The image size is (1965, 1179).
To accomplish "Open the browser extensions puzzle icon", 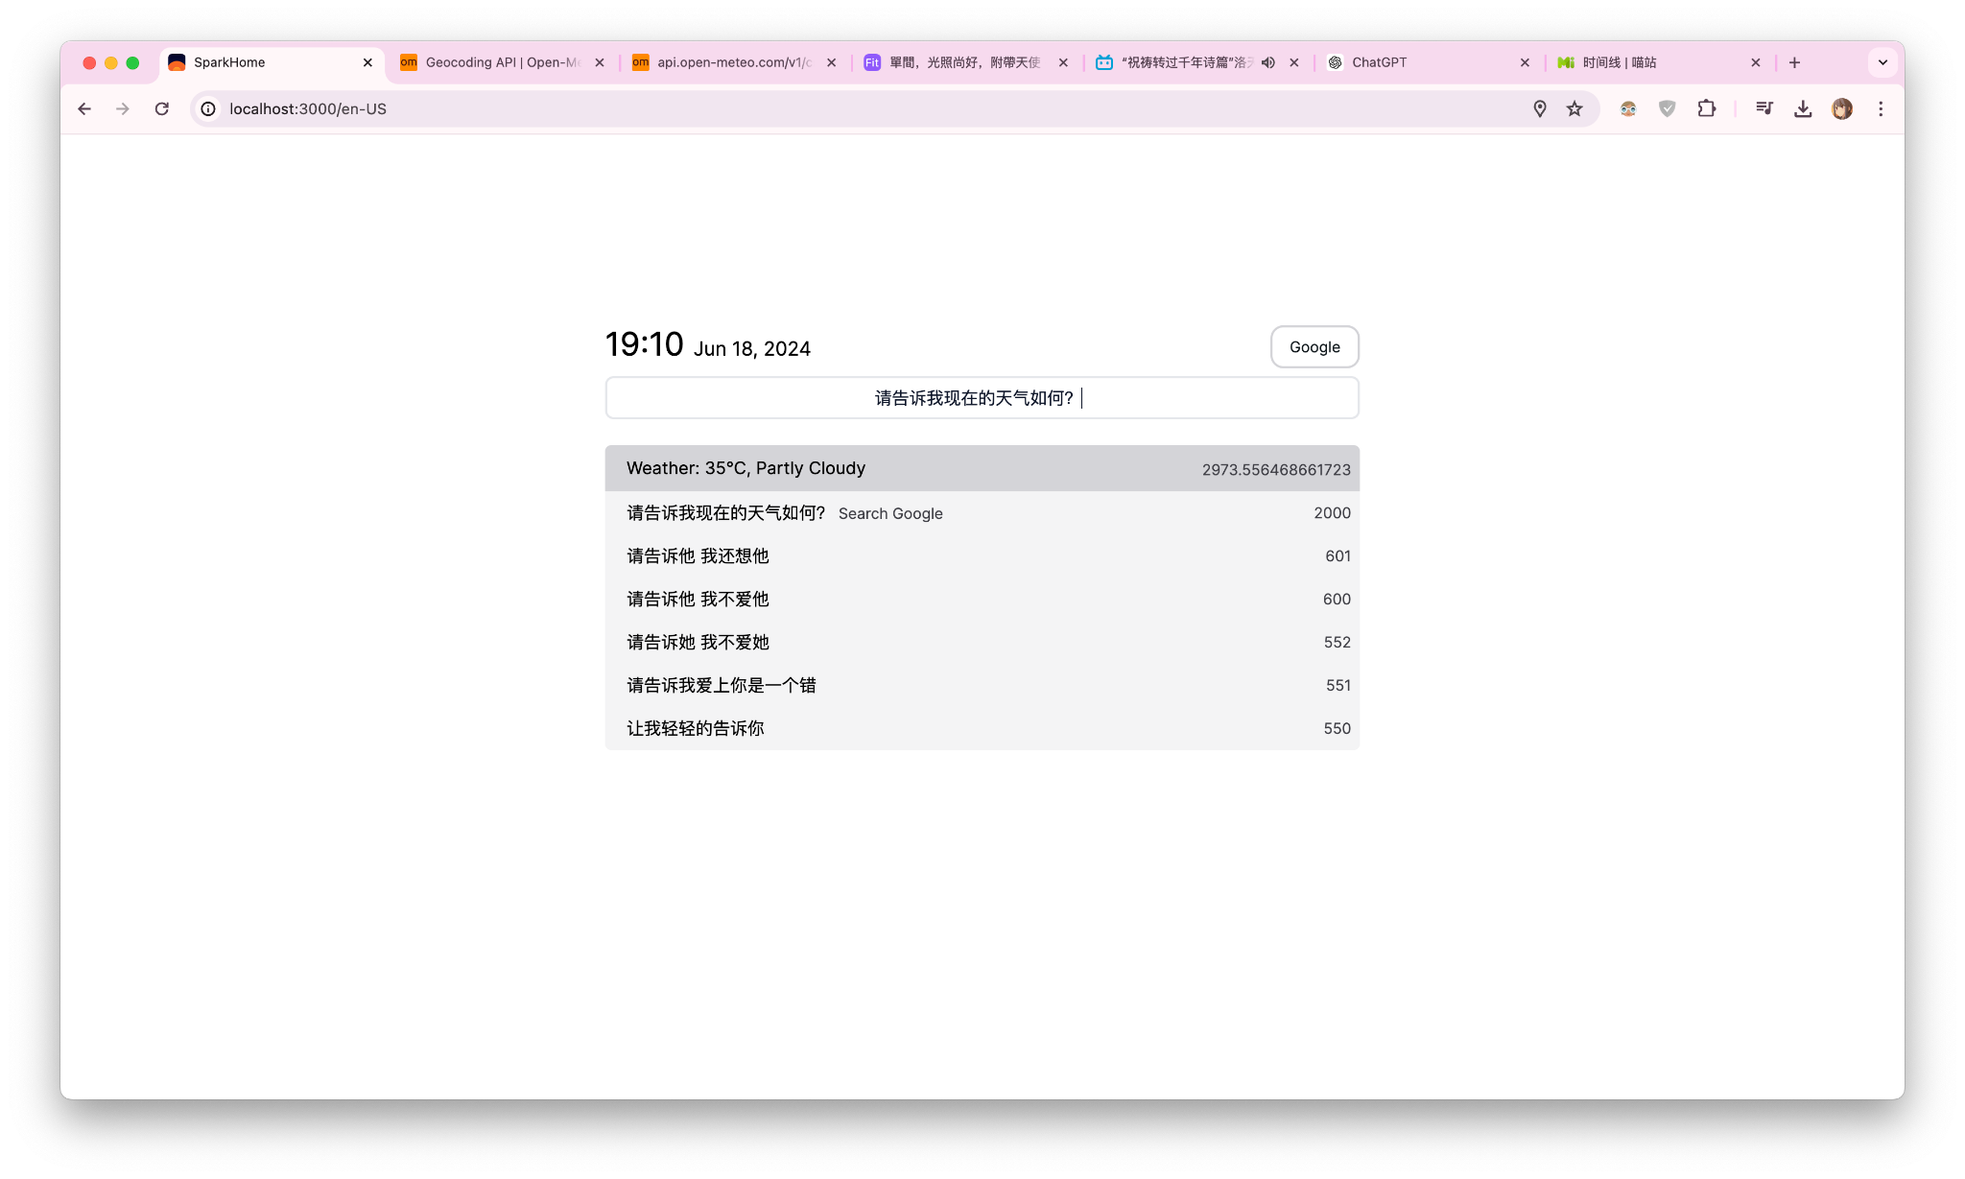I will pos(1707,108).
